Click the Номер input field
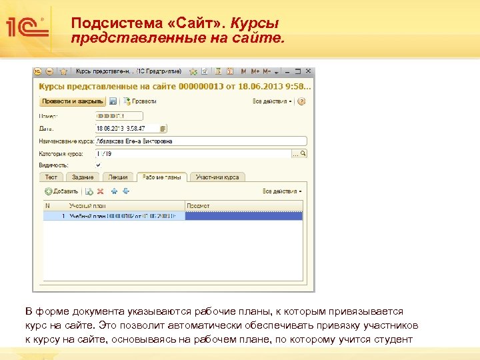 tap(119, 116)
